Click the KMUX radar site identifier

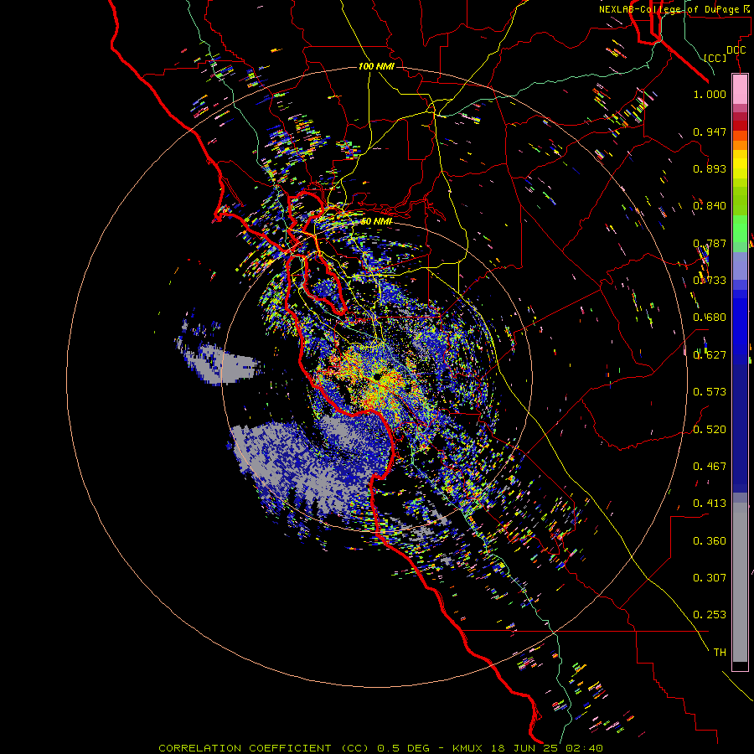tap(467, 748)
